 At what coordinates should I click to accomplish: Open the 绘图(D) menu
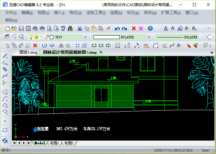coord(116,13)
